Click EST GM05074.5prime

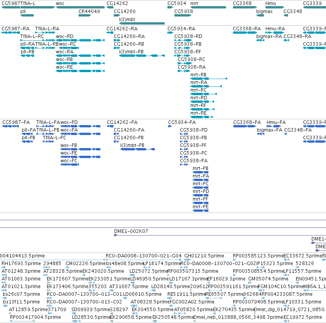(251, 283)
